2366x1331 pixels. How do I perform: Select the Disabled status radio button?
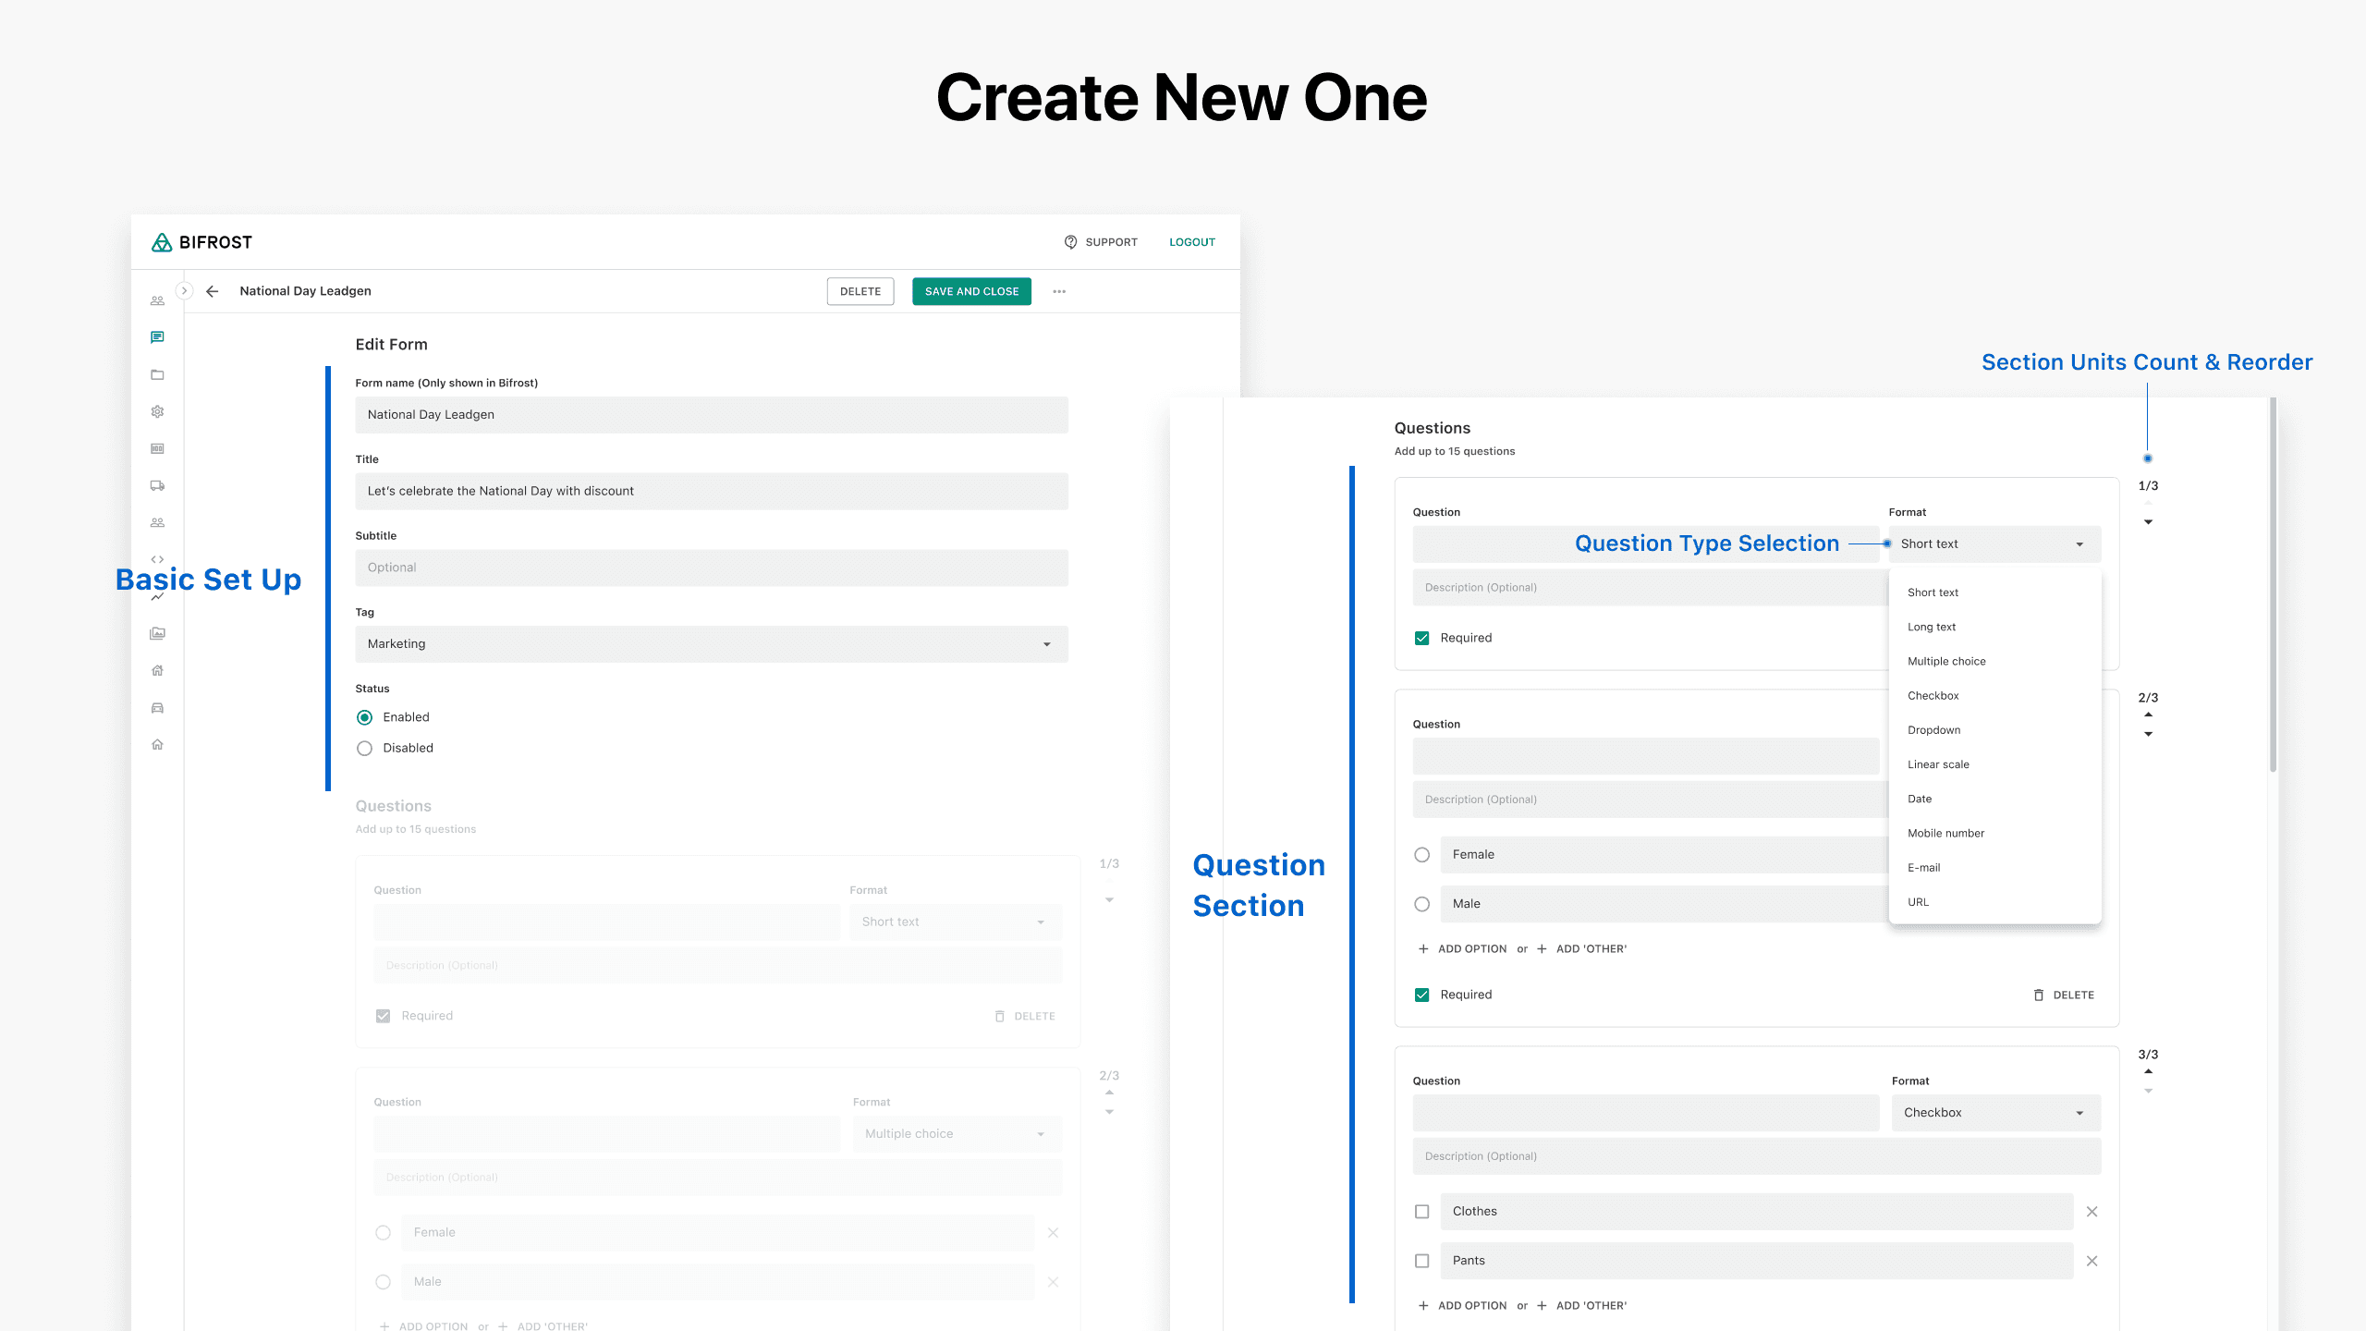tap(365, 749)
